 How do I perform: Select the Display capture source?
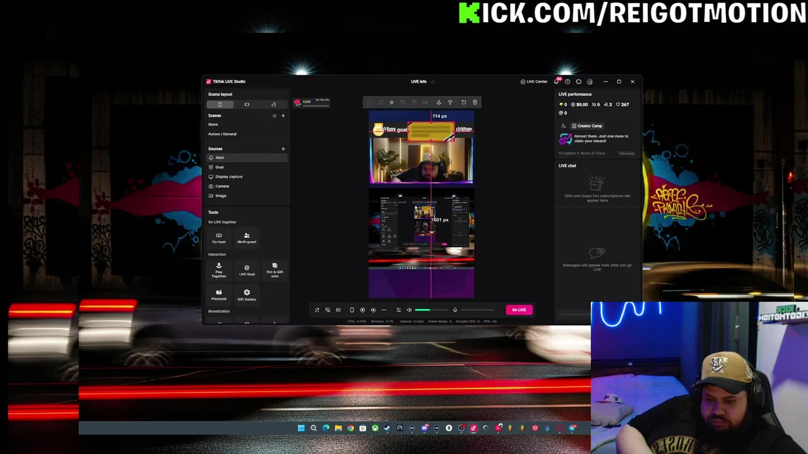coord(246,177)
